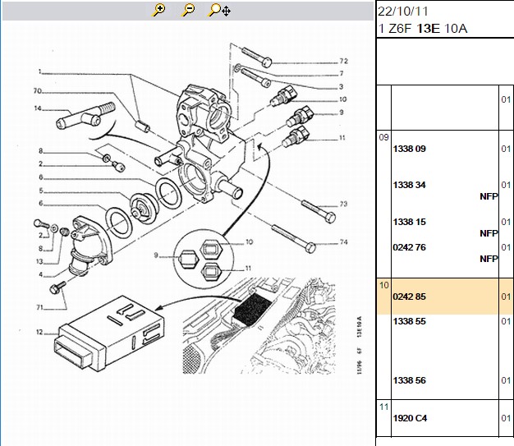Image resolution: width=514 pixels, height=446 pixels.
Task: Select part number 1338 15
Action: tap(409, 222)
